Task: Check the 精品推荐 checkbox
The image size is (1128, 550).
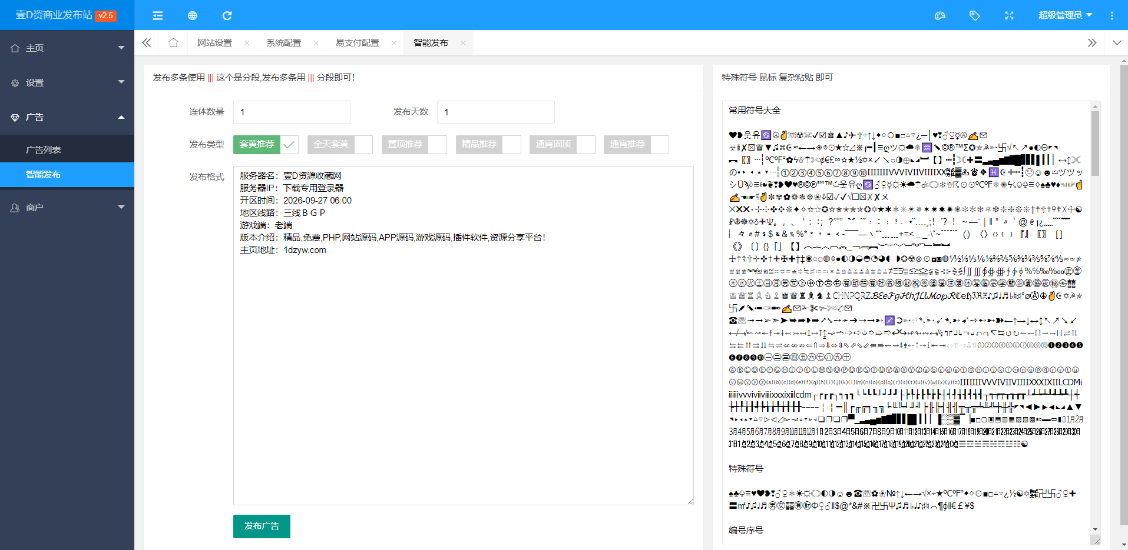Action: point(488,145)
